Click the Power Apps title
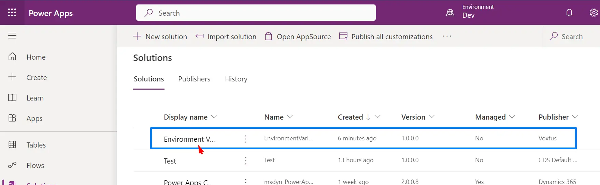The image size is (600, 185). 51,13
